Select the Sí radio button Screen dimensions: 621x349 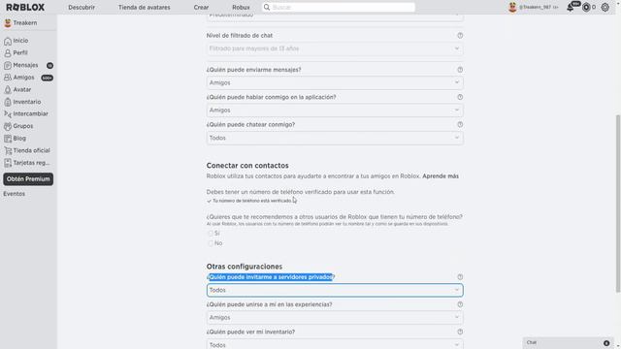pos(211,234)
